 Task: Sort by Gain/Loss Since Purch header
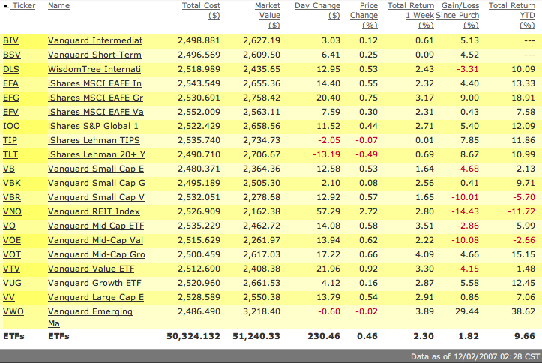click(x=457, y=15)
